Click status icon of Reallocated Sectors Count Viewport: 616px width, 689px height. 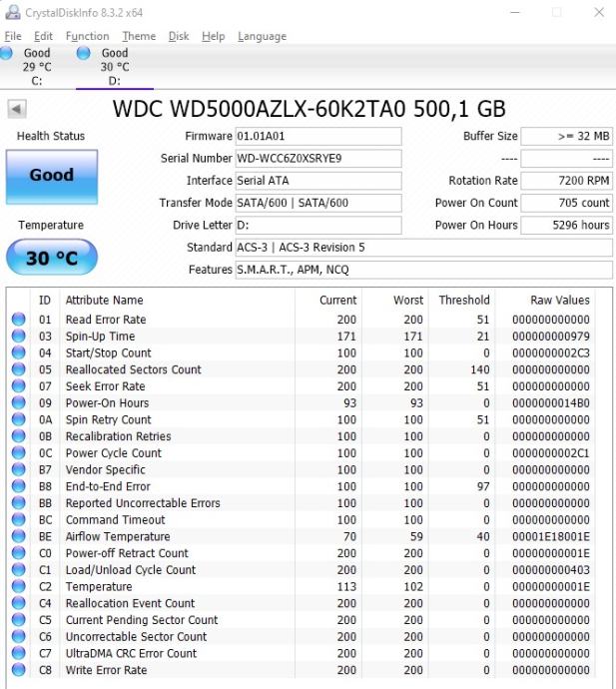click(18, 369)
